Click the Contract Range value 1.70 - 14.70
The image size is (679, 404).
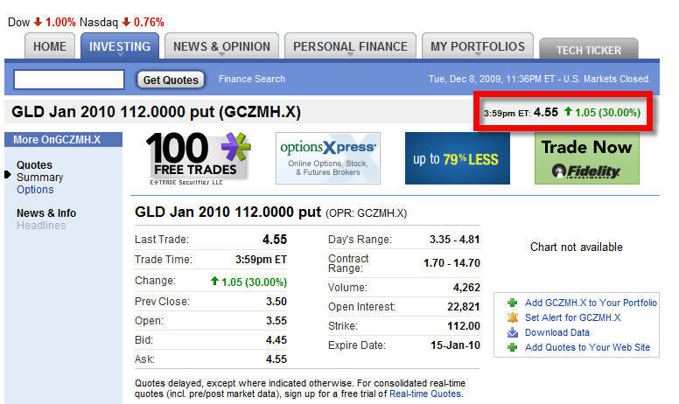point(451,263)
